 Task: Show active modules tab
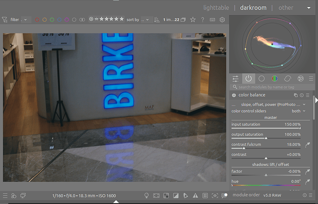click(248, 79)
